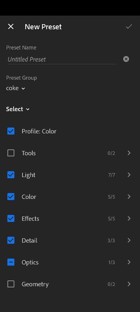Toggle the Optics partial checkbox
This screenshot has width=140, height=312.
(11, 262)
